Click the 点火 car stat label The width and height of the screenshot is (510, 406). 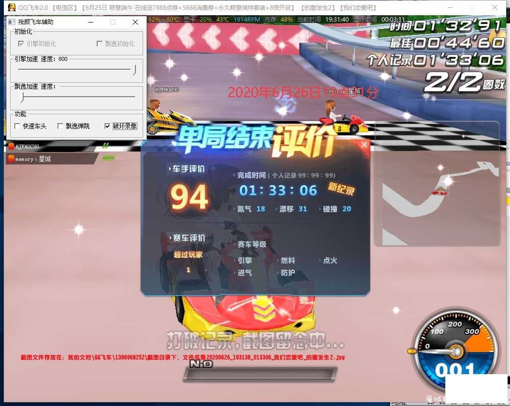[330, 260]
